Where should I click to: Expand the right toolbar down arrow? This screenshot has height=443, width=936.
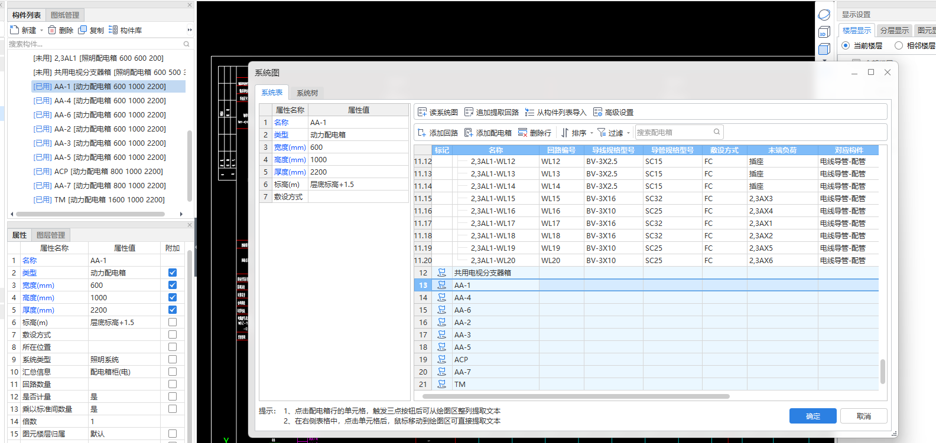[x=824, y=60]
